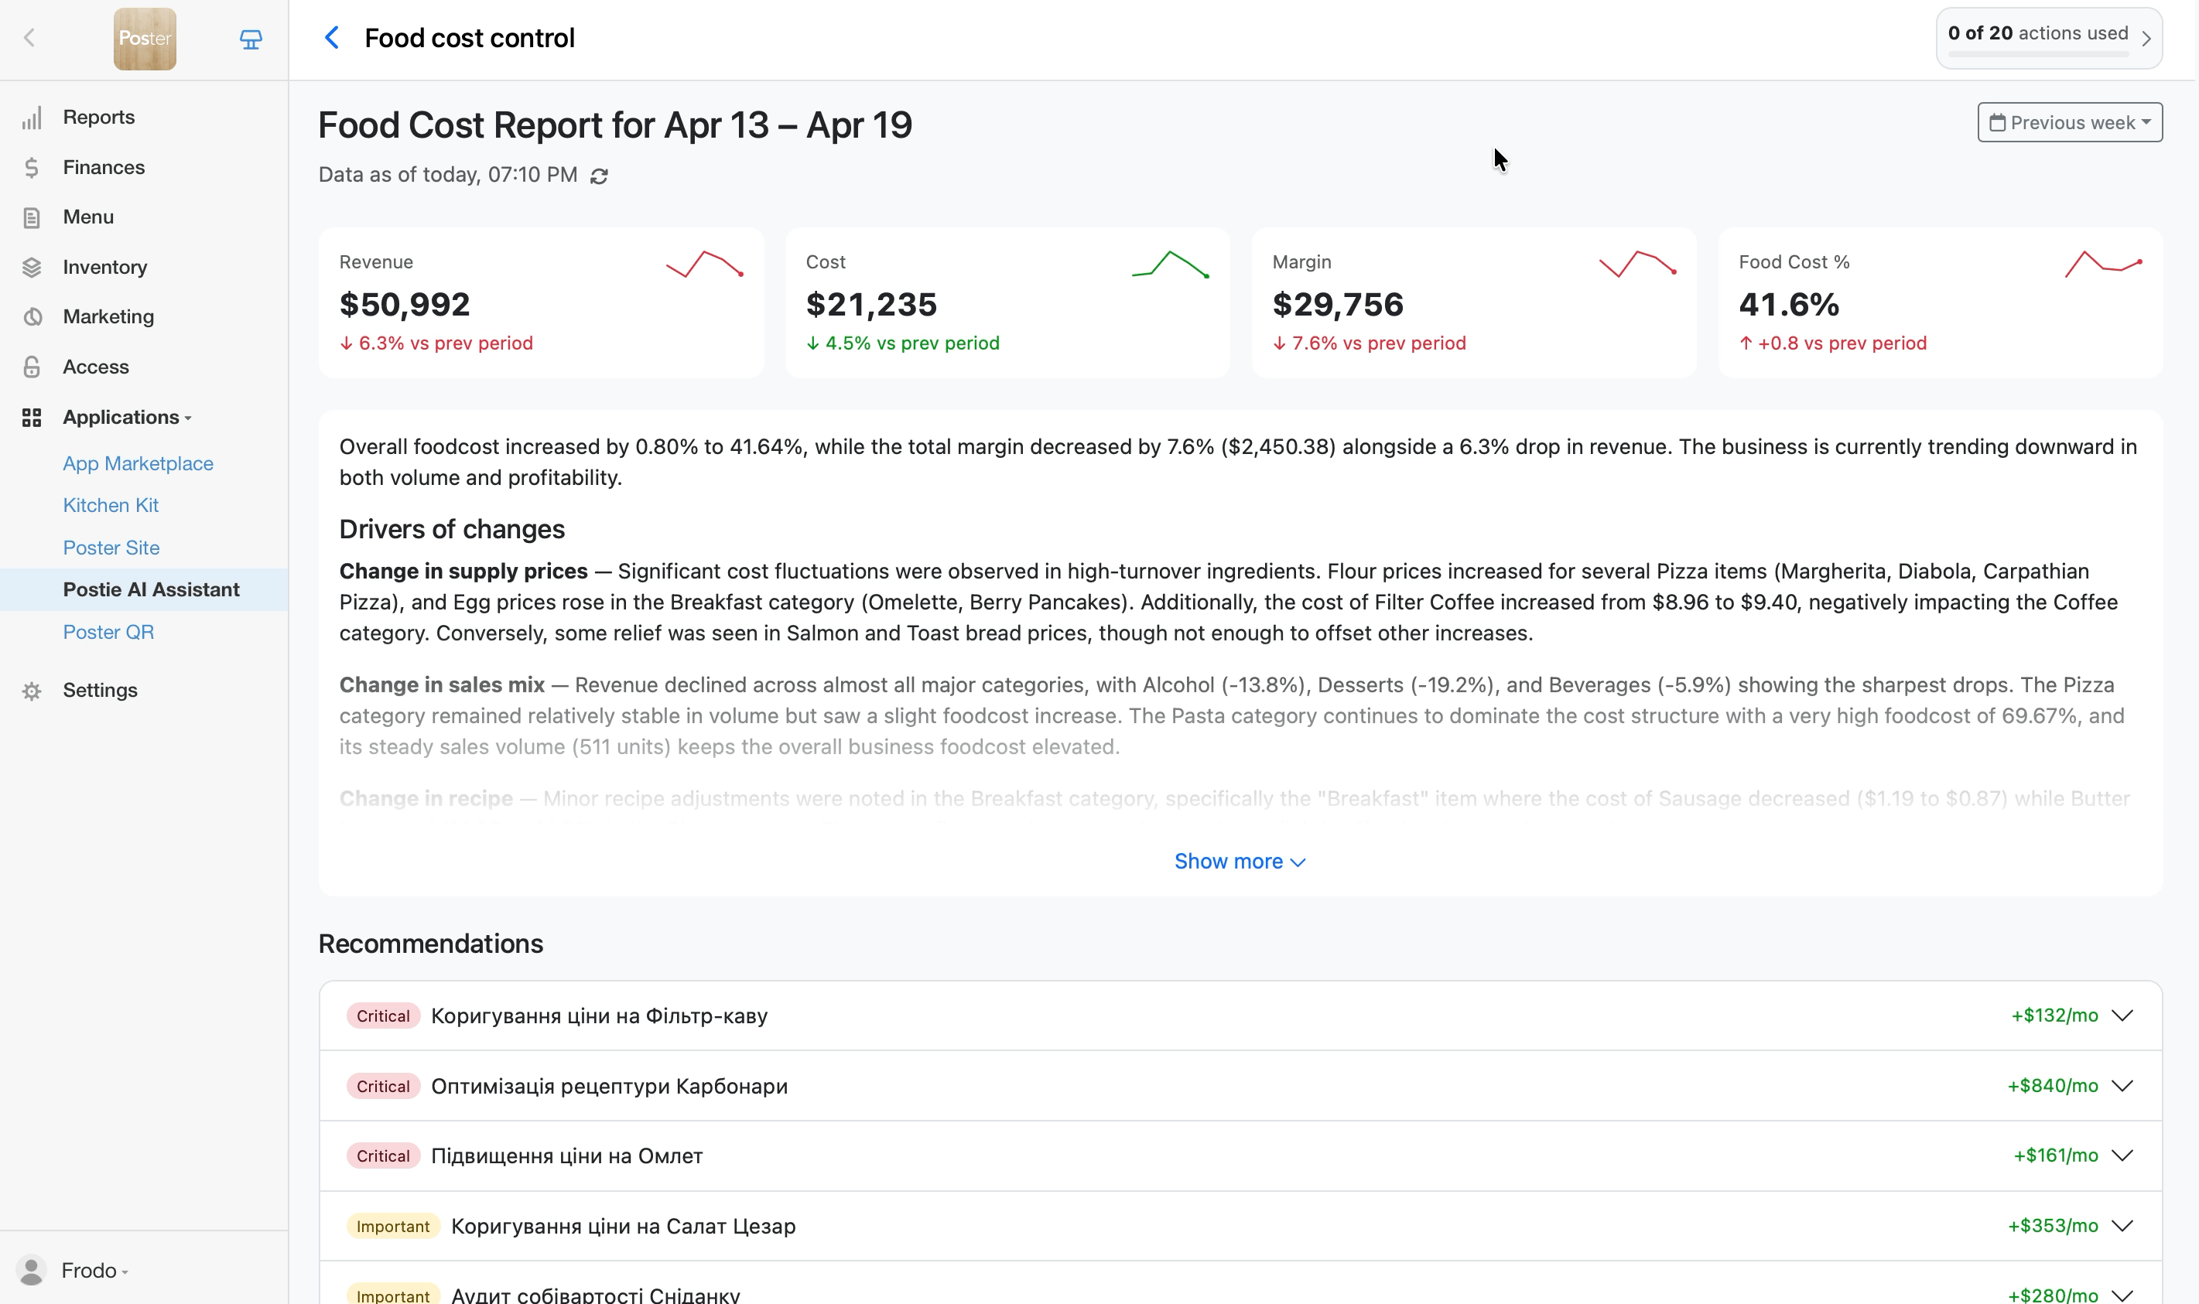This screenshot has height=1304, width=2199.
Task: Click the refresh data icon
Action: point(600,176)
